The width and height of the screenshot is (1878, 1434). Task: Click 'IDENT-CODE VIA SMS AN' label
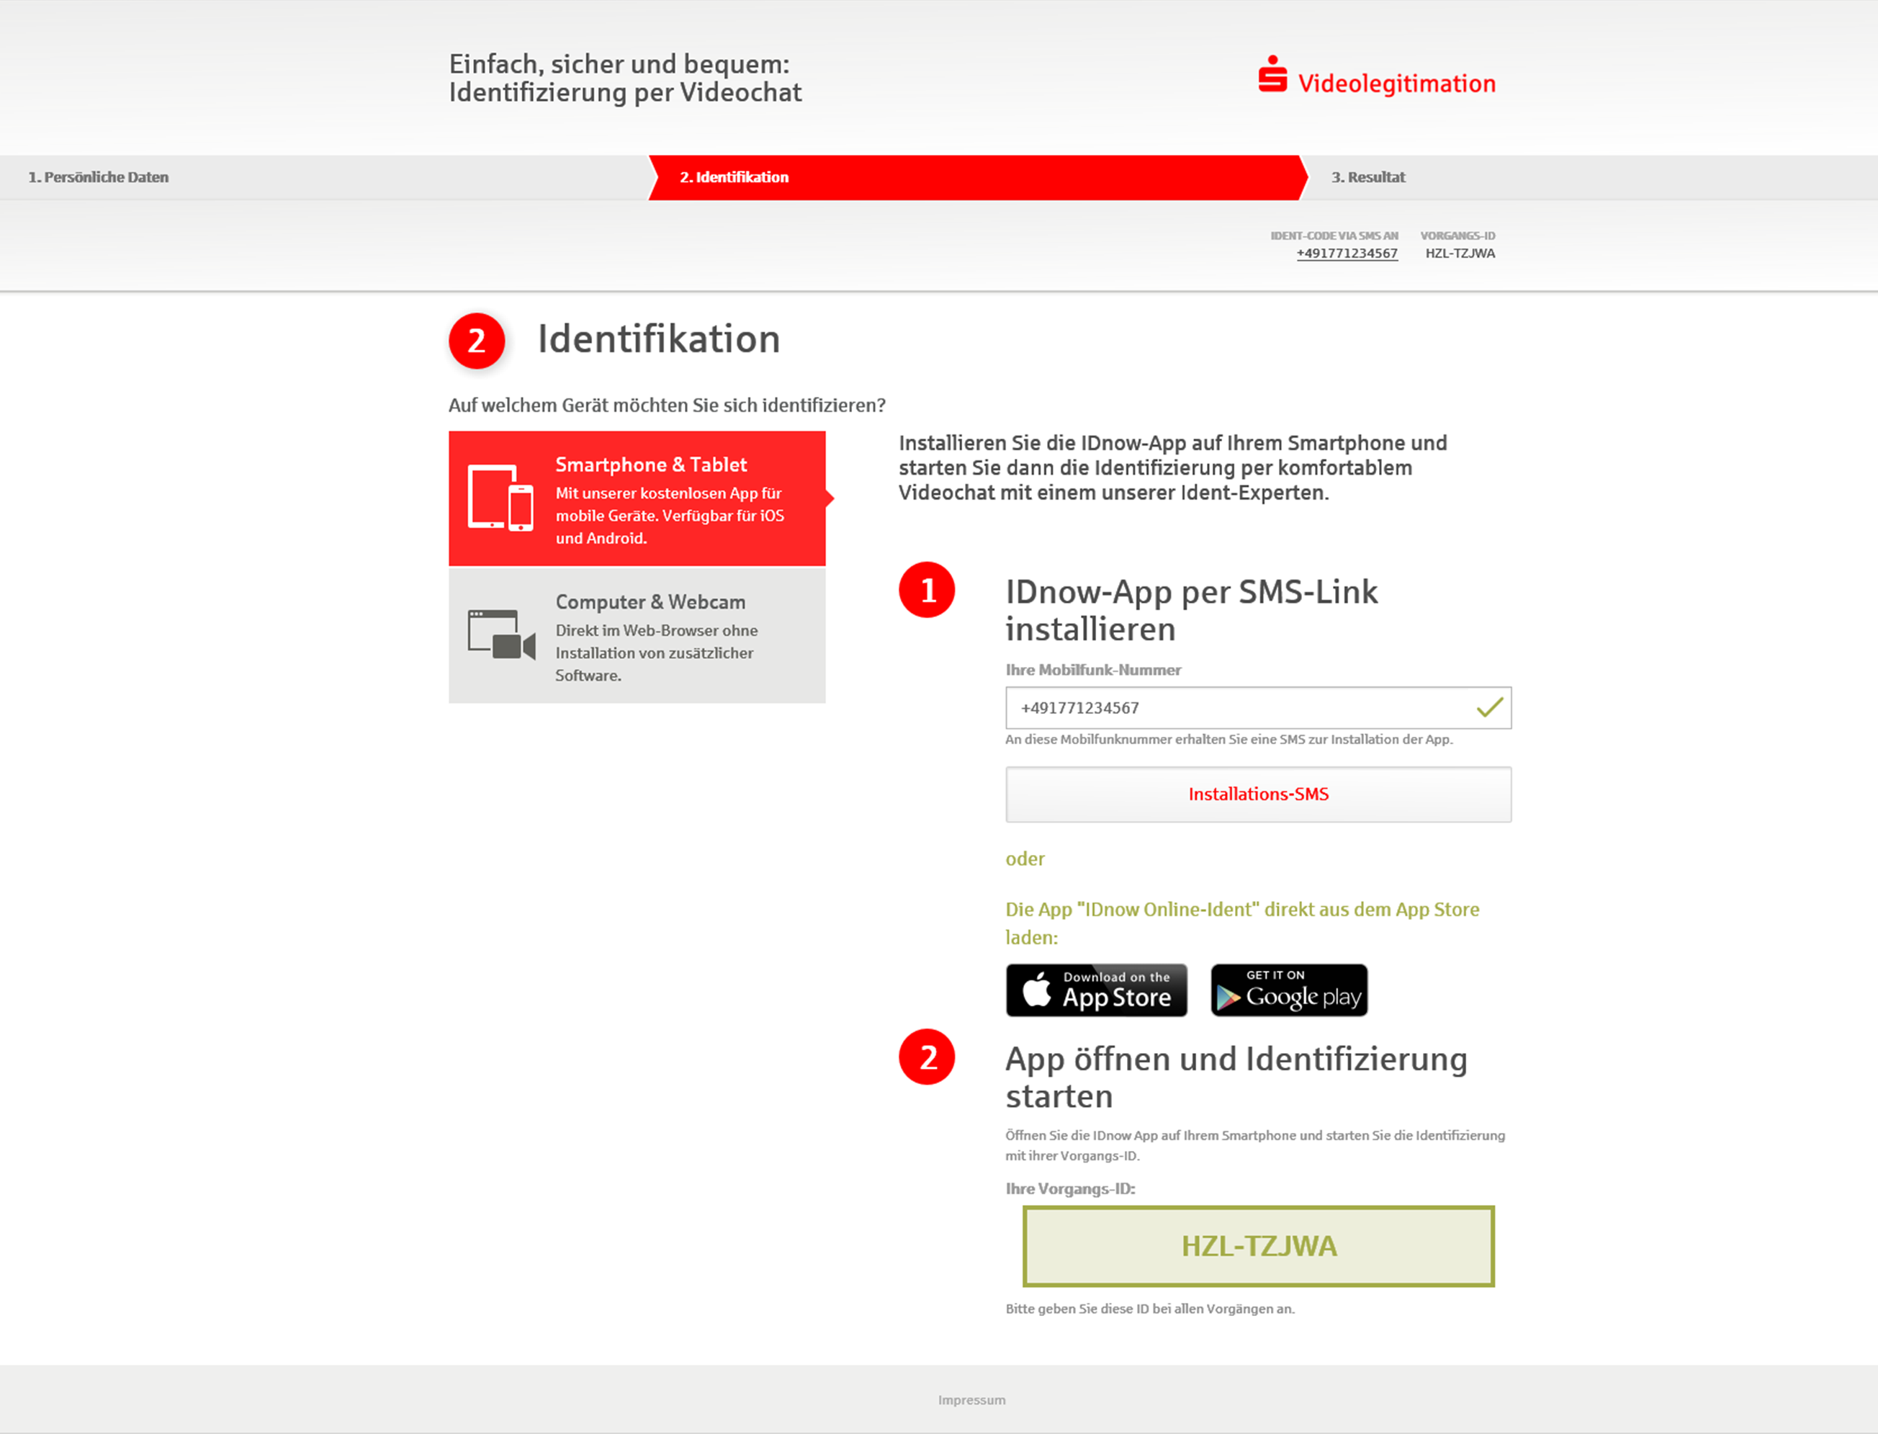(1334, 236)
